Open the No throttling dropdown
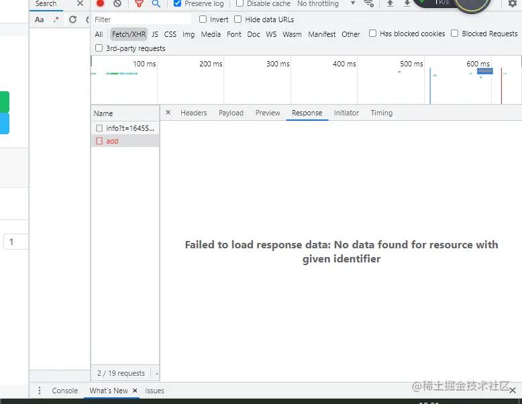Image resolution: width=522 pixels, height=404 pixels. click(325, 3)
